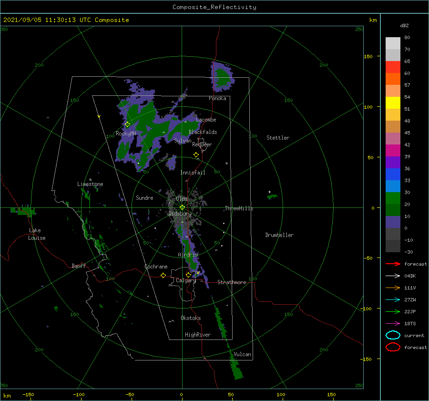Click the cyan 27ZW arrow icon
This screenshot has height=401, width=429.
tap(393, 300)
